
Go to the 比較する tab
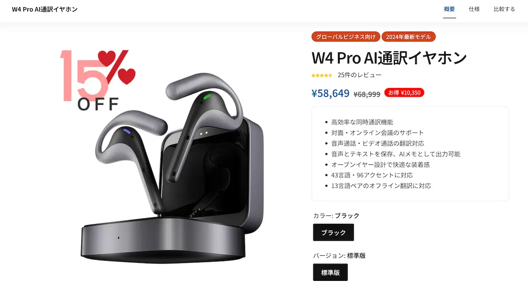[504, 9]
